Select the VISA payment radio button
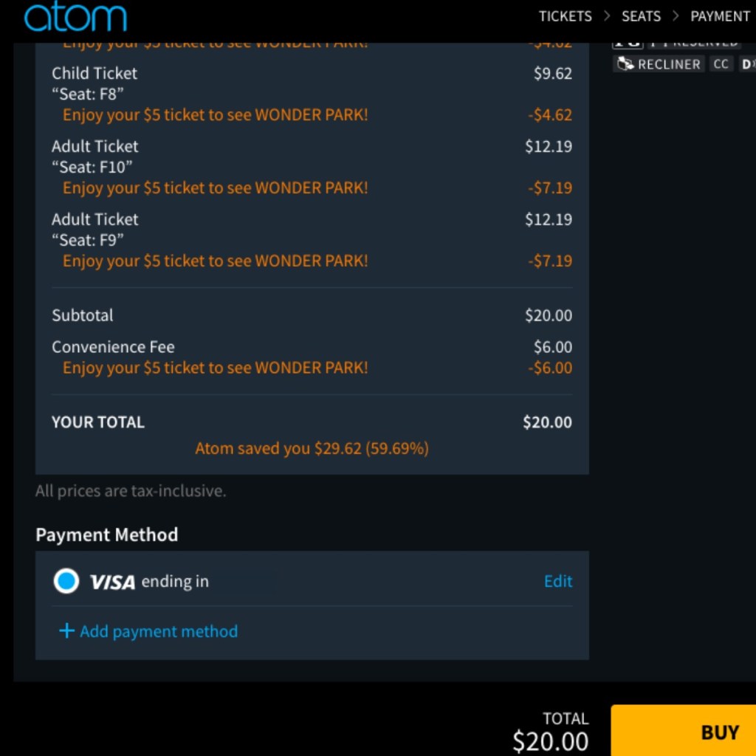756x756 pixels. point(66,582)
